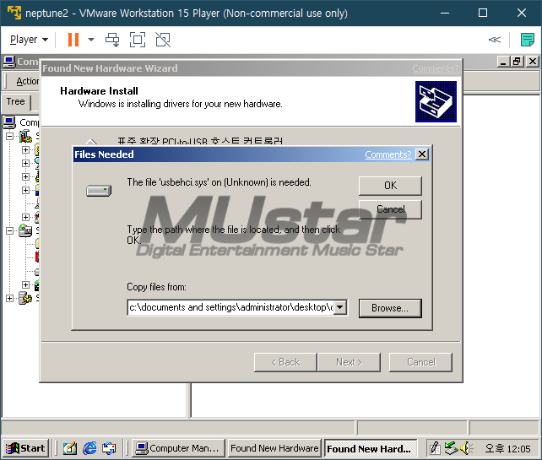This screenshot has height=460, width=542.
Task: Pause the virtual machine with orange button
Action: tap(73, 40)
